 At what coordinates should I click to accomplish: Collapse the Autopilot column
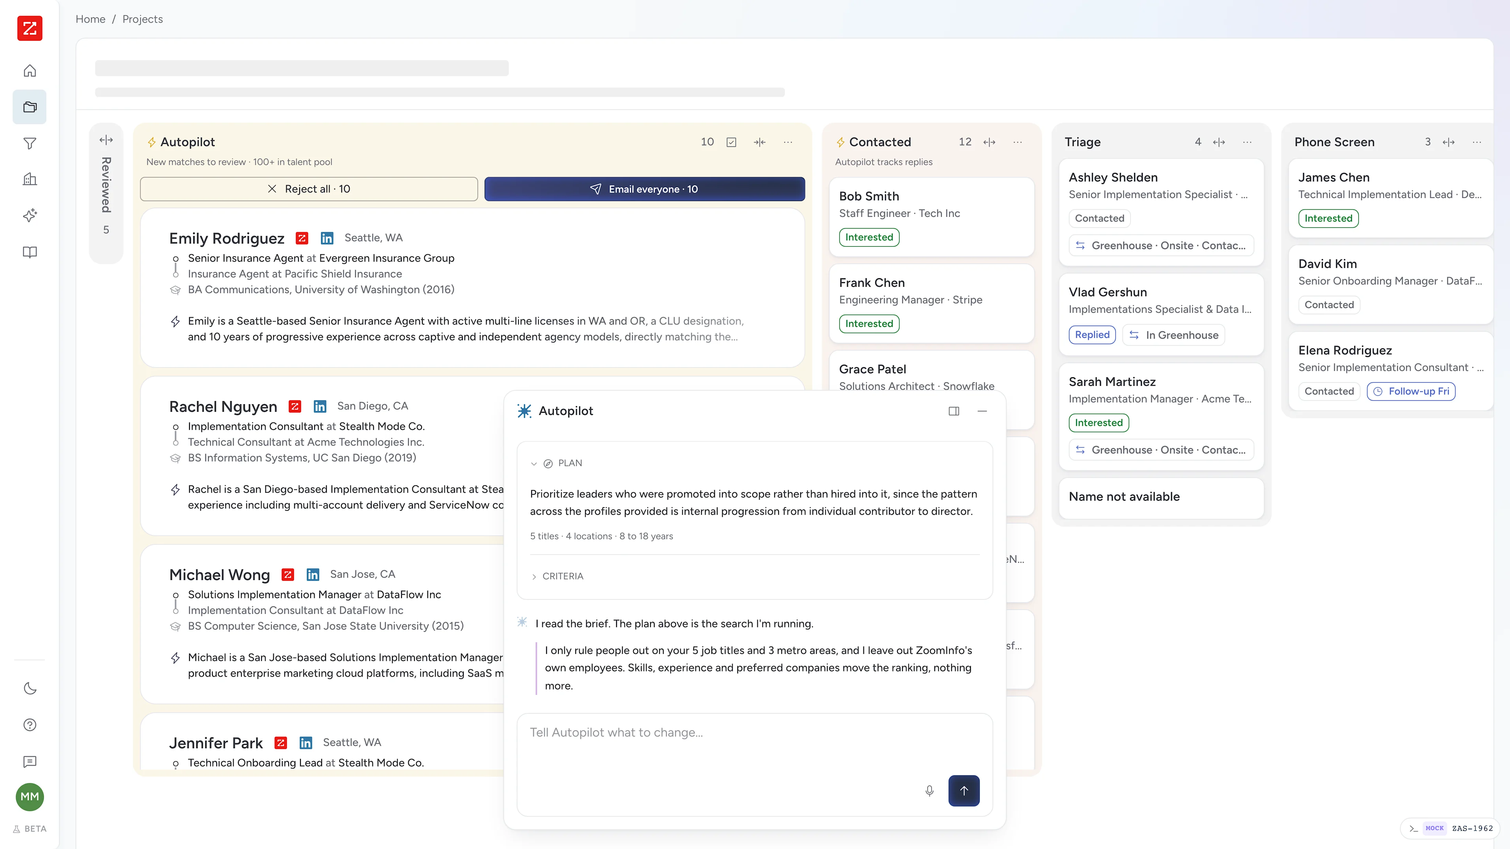coord(760,142)
